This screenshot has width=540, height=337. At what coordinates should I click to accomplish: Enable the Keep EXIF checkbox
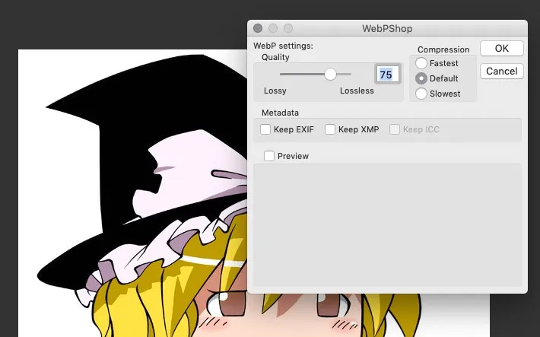pyautogui.click(x=265, y=129)
